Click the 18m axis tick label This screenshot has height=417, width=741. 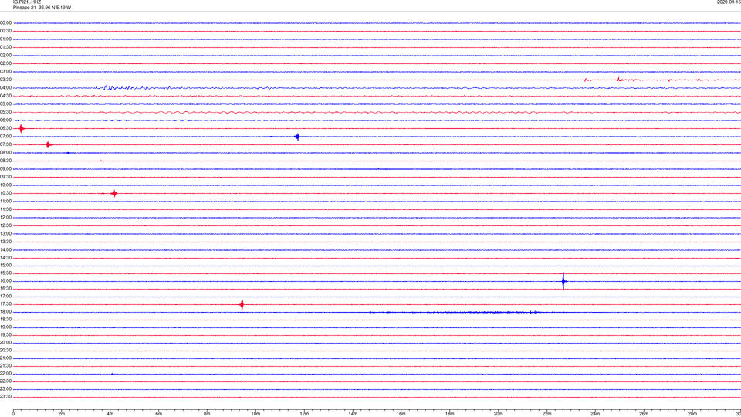click(449, 414)
